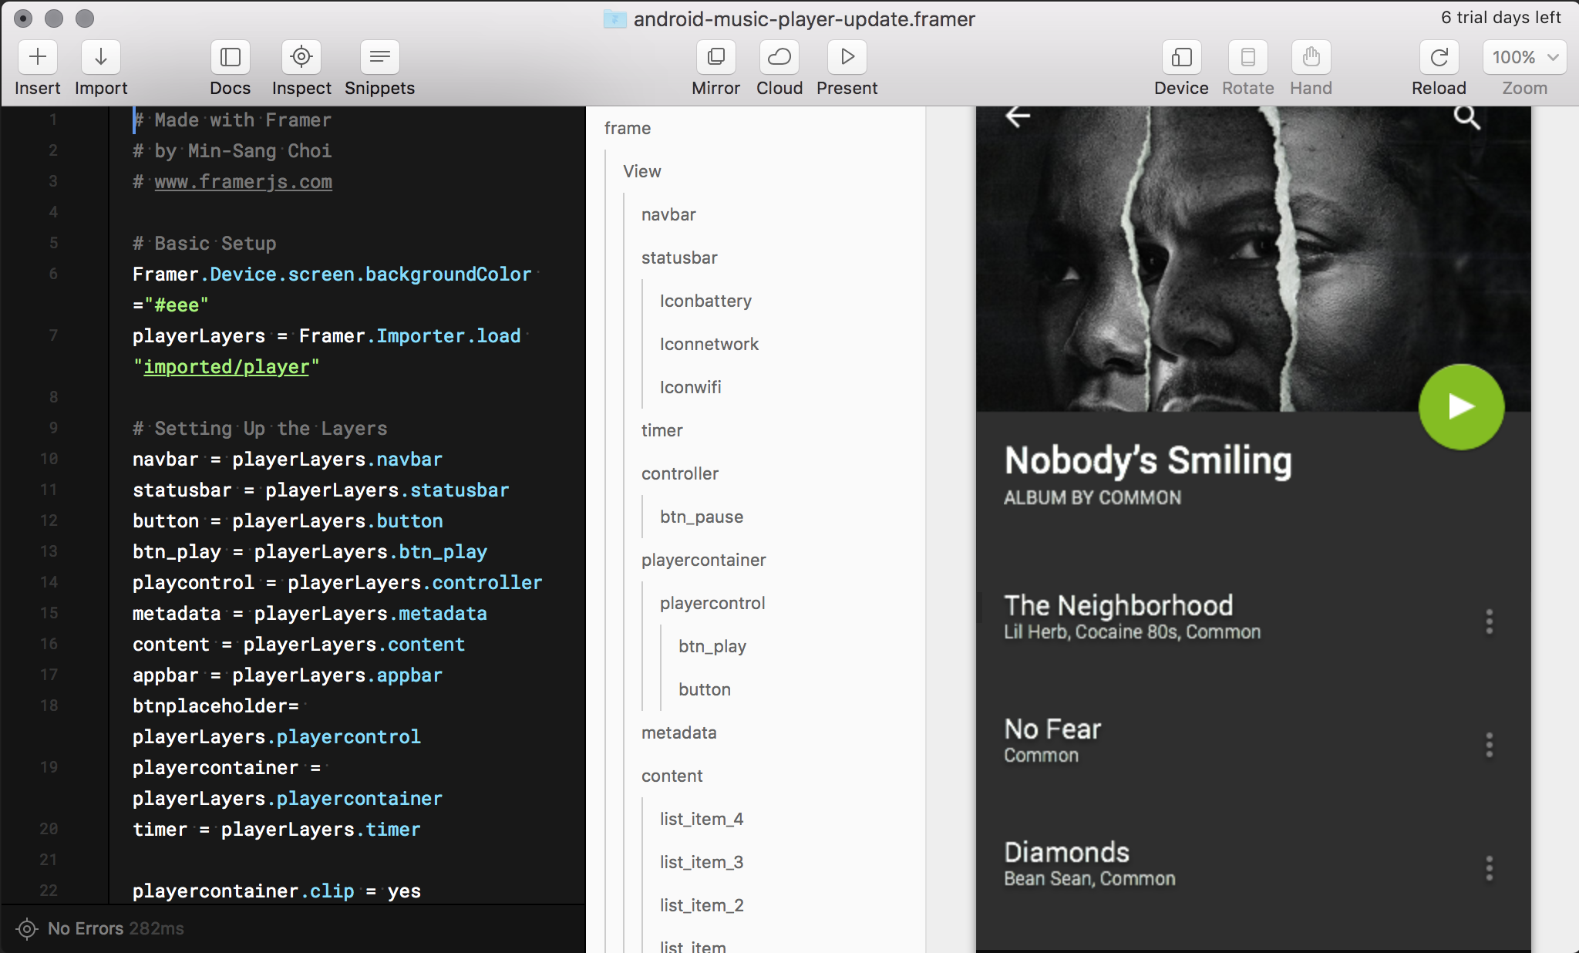Click the Mirror toolbar icon
This screenshot has height=953, width=1579.
pos(715,57)
